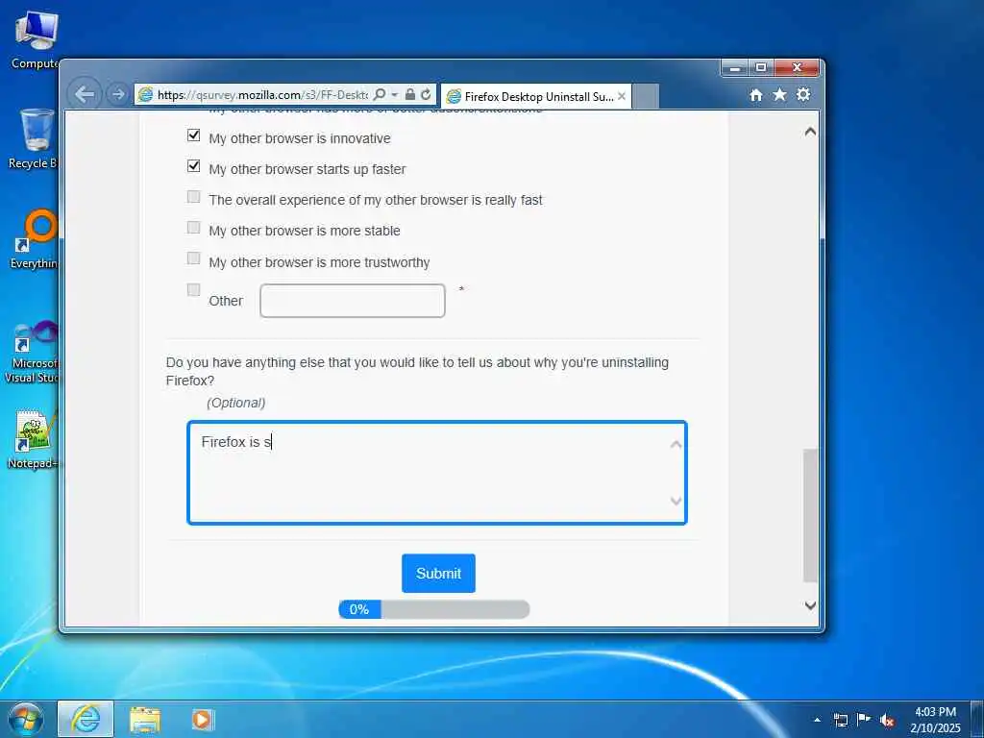Open a new blank tab
This screenshot has width=984, height=738.
(x=646, y=96)
